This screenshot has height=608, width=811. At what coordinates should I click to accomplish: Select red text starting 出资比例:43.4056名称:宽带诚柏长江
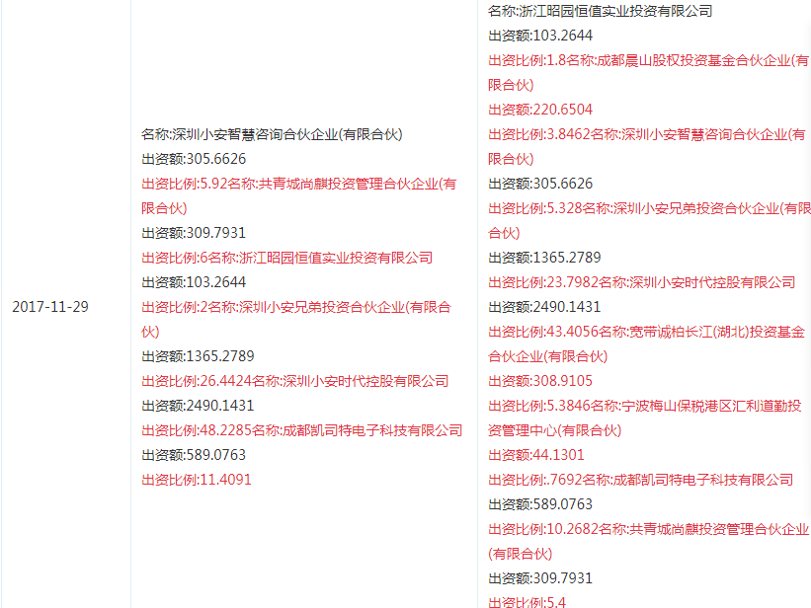(646, 343)
